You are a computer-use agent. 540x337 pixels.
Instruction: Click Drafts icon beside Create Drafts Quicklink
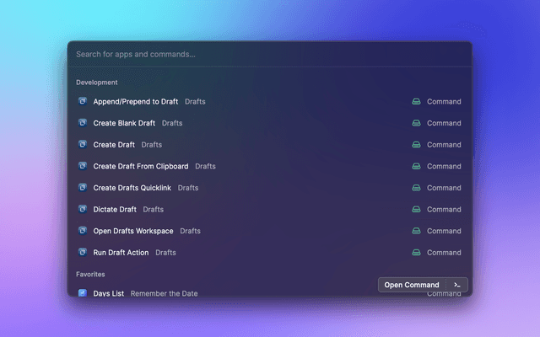point(83,187)
